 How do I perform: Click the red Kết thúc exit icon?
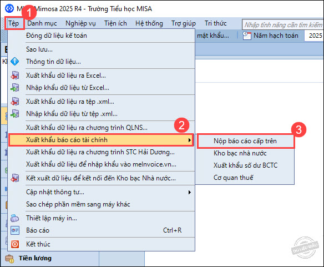click(14, 244)
